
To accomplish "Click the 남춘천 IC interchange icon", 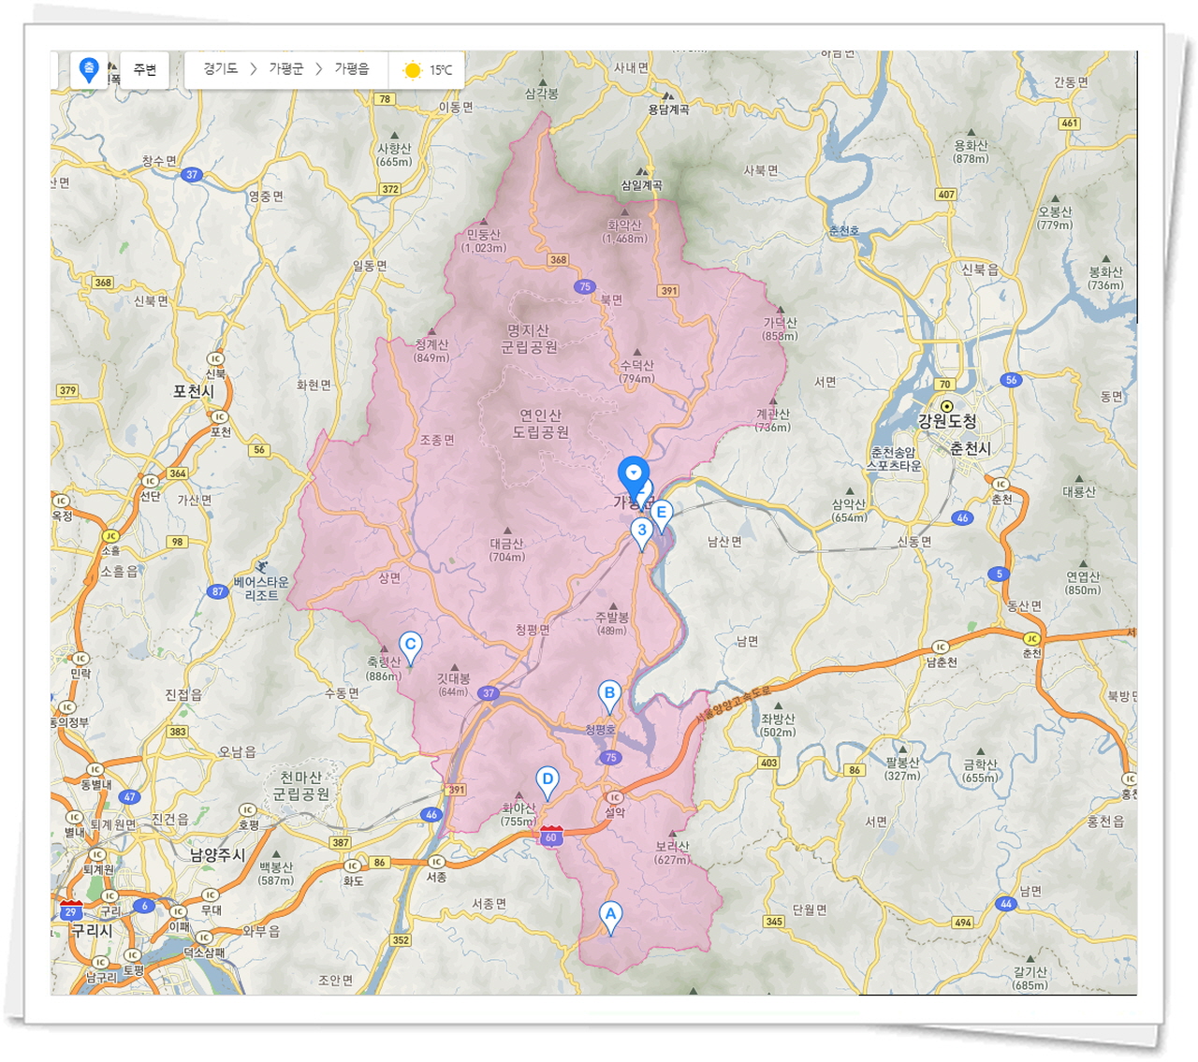I will (x=941, y=647).
